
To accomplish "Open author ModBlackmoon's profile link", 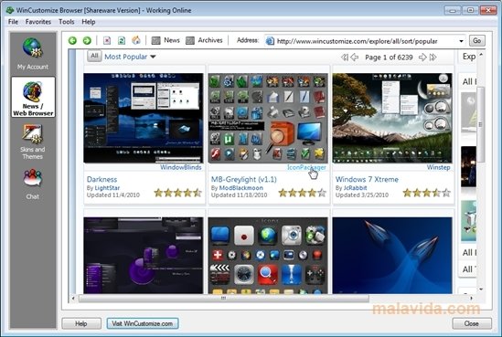I will tap(241, 188).
